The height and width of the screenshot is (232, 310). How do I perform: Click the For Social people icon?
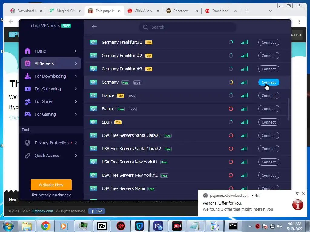(x=28, y=101)
